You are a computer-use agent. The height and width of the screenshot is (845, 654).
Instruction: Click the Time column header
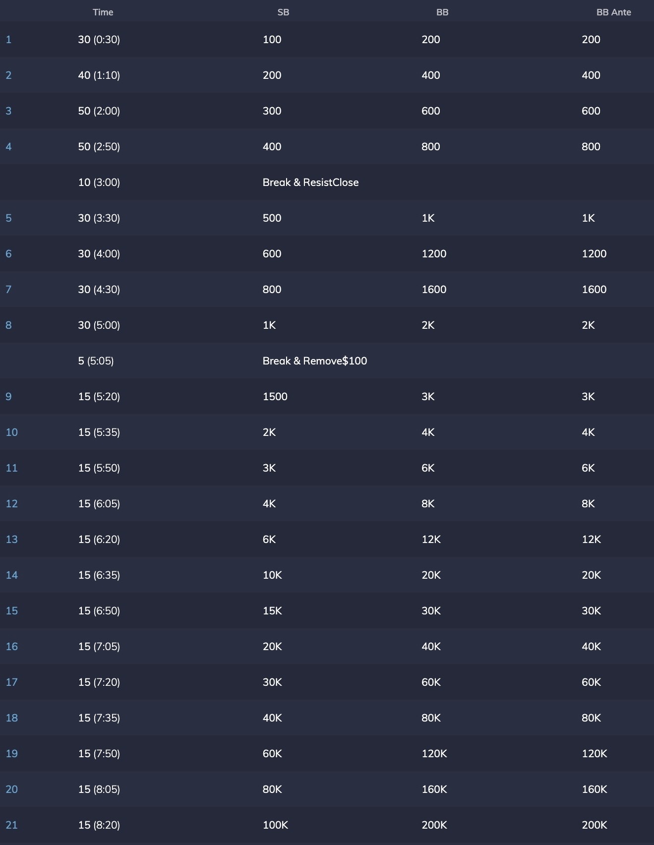(x=103, y=12)
